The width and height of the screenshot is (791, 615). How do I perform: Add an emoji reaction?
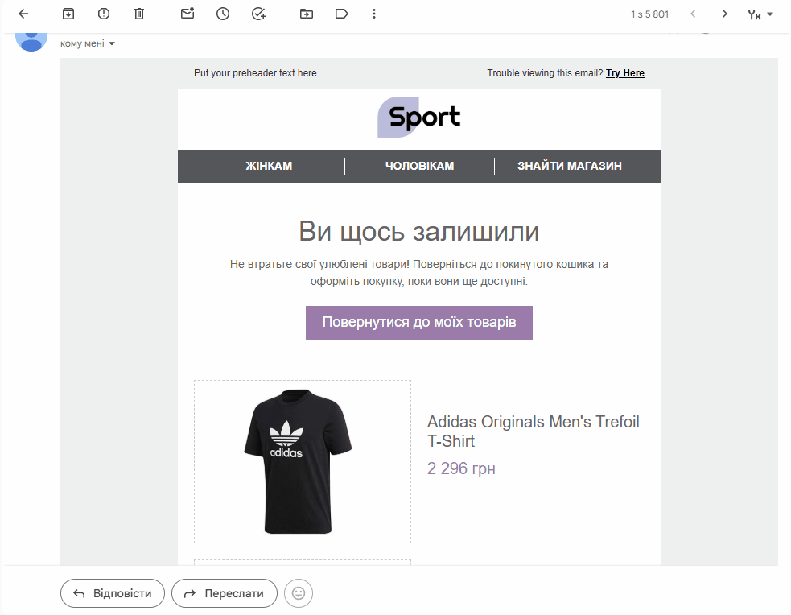point(299,593)
